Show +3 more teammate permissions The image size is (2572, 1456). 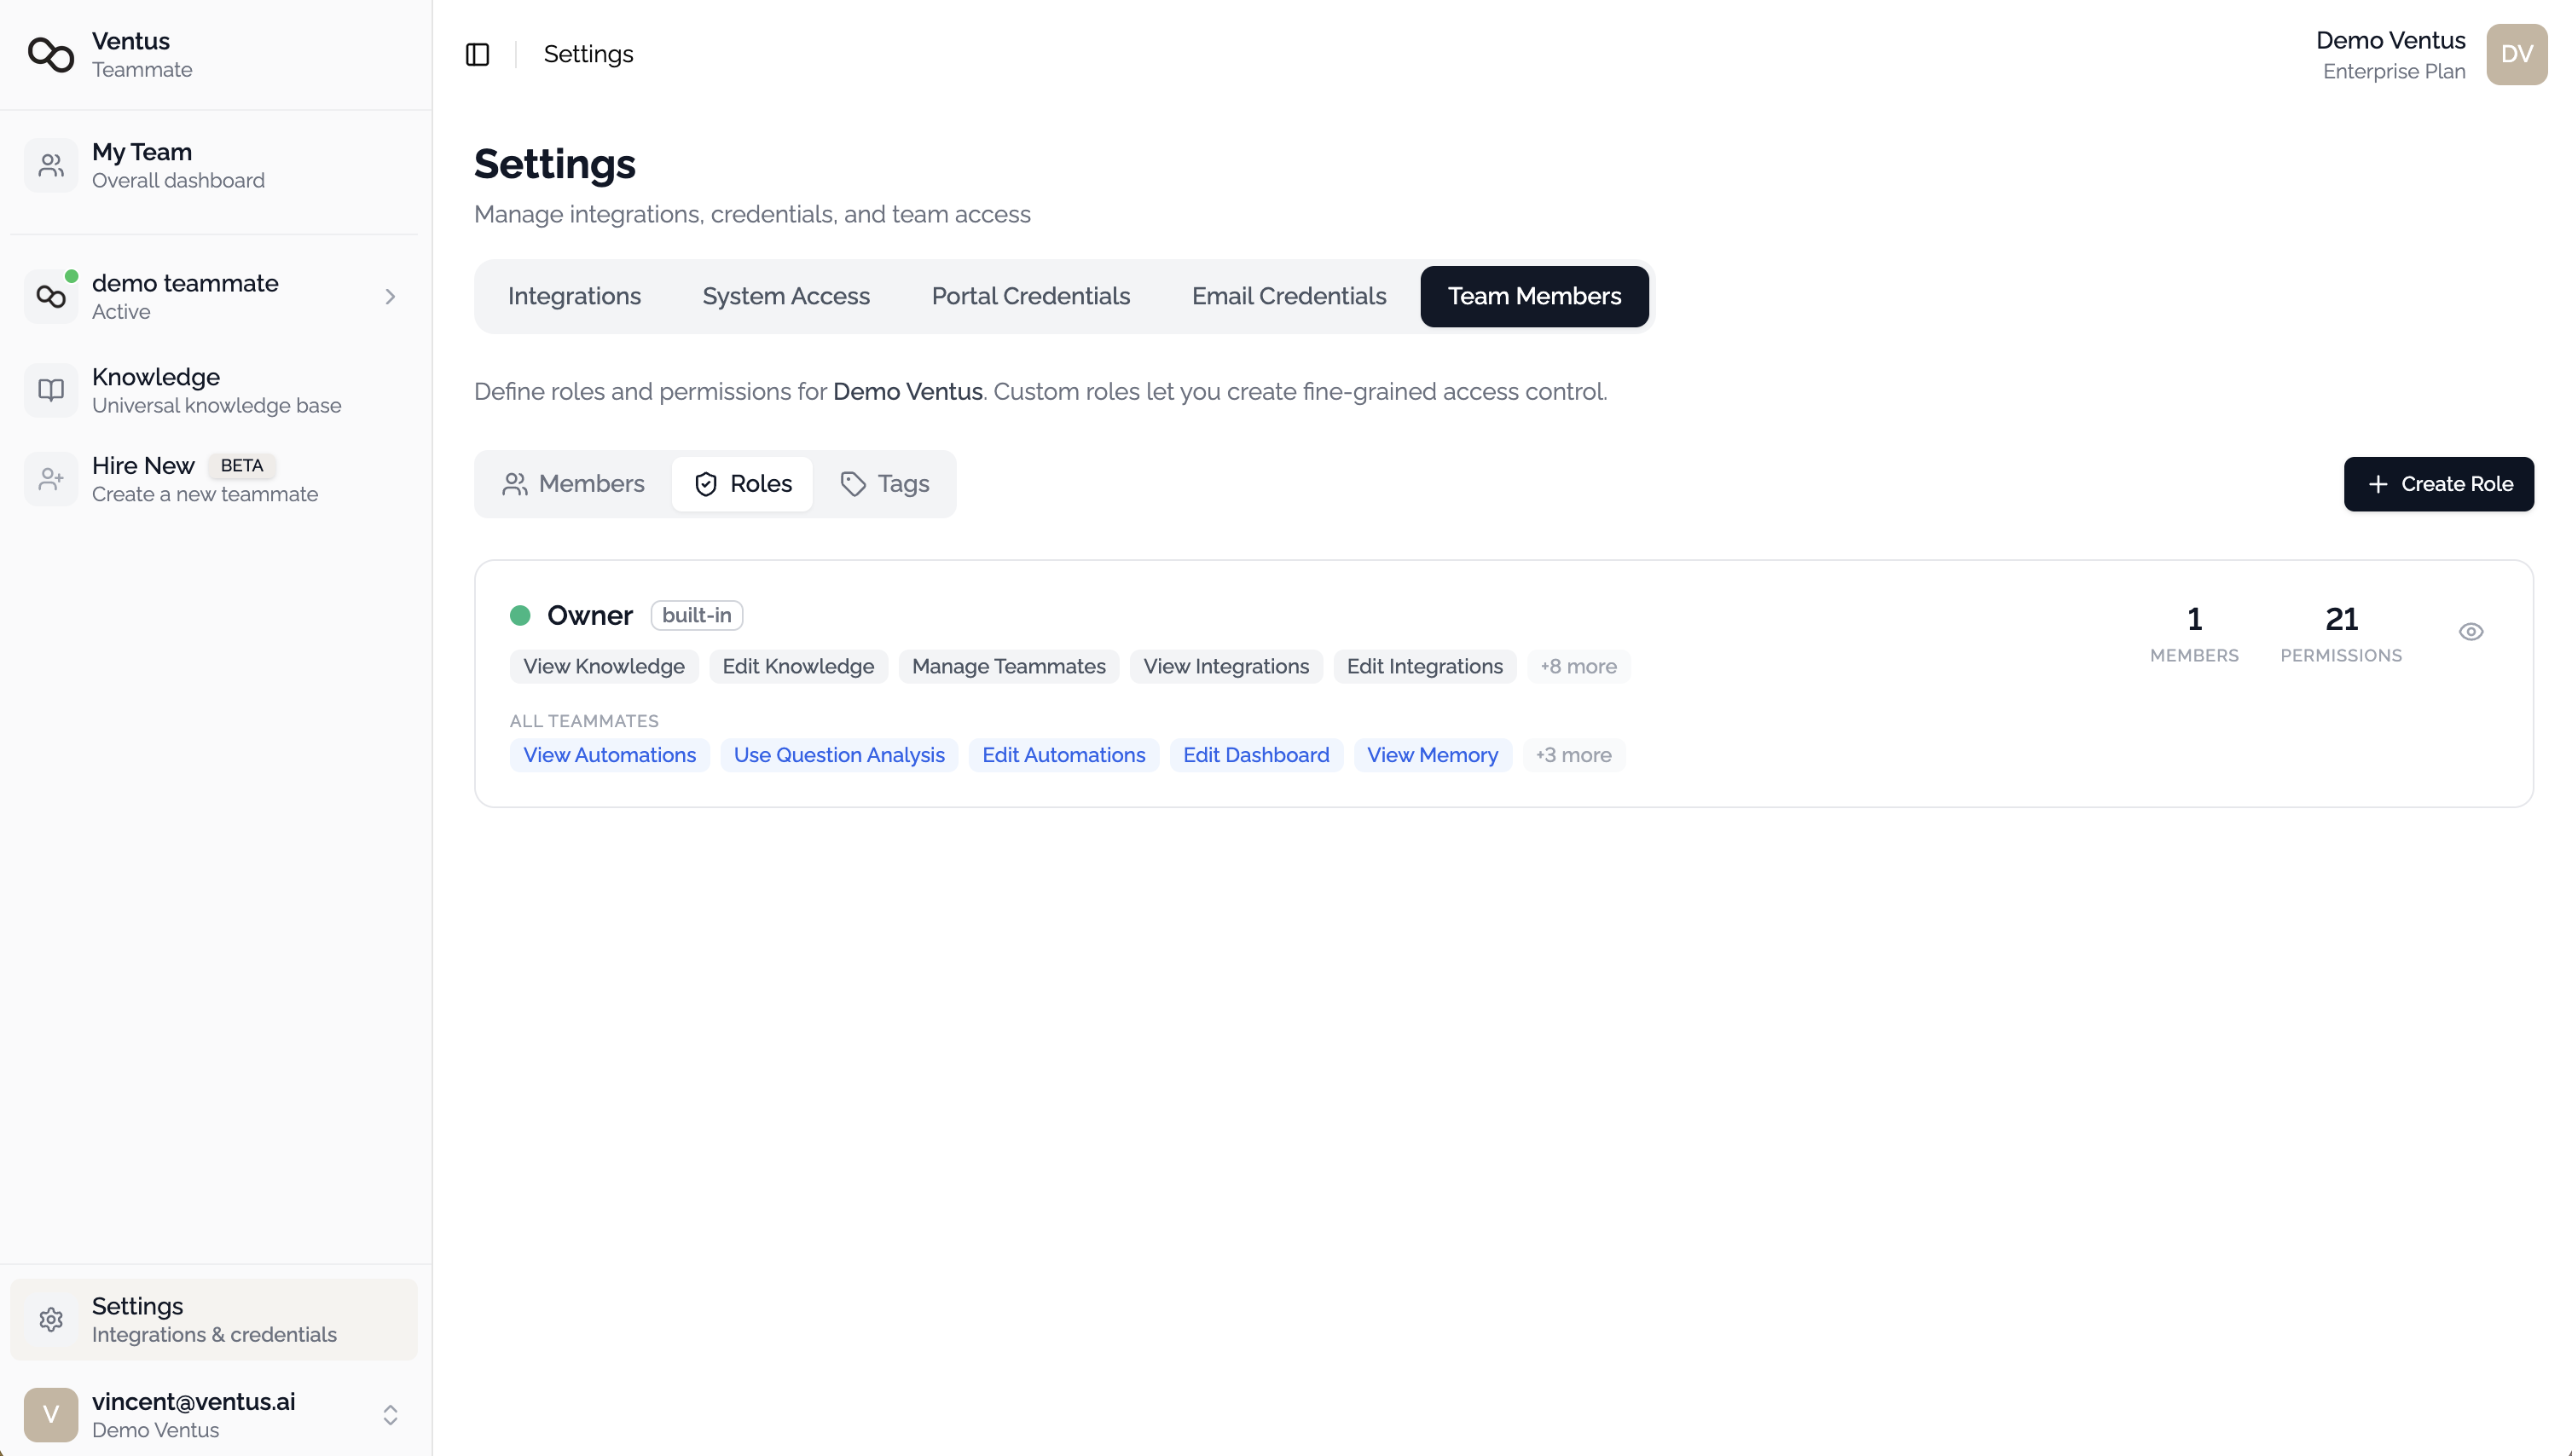pos(1573,755)
